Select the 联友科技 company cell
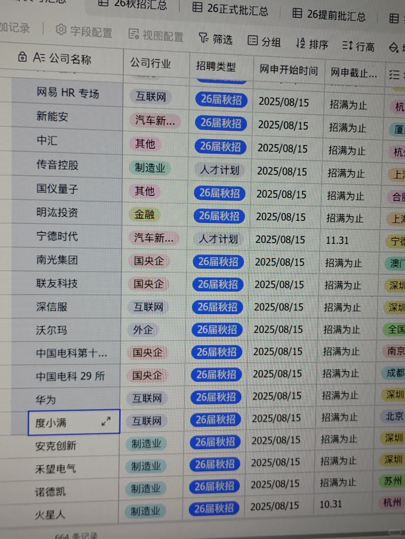 67,283
